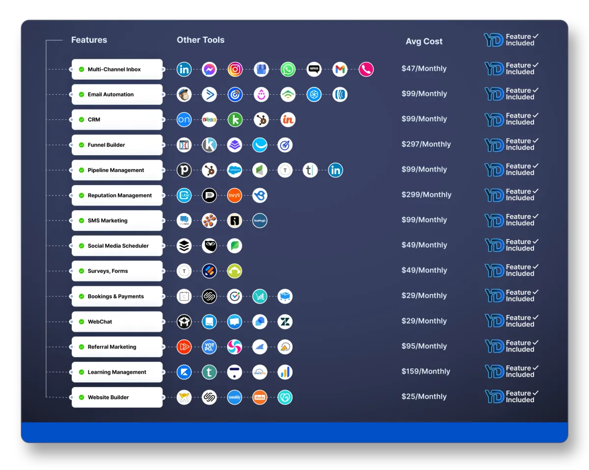Select the Salesforce cloud icon

[x=235, y=170]
